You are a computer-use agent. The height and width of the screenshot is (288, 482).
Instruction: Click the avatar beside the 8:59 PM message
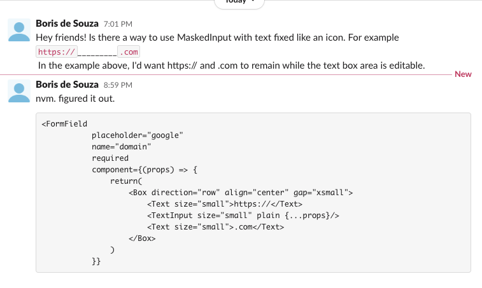click(x=19, y=91)
